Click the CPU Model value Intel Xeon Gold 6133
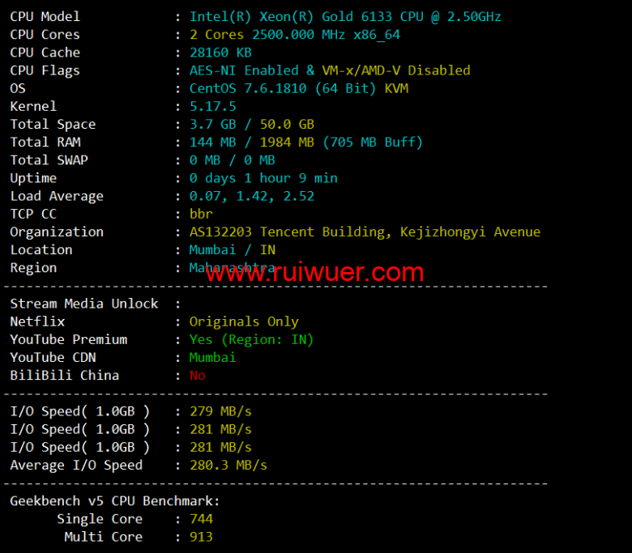 coord(345,17)
